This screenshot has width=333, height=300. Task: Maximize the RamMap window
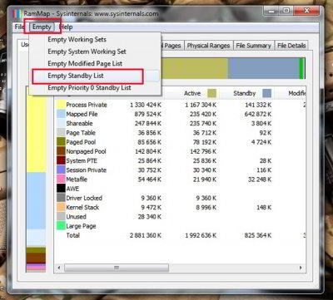click(x=286, y=12)
